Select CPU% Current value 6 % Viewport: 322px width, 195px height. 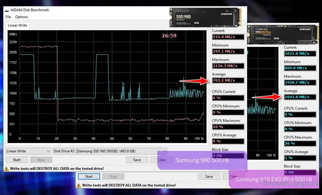pos(228,98)
